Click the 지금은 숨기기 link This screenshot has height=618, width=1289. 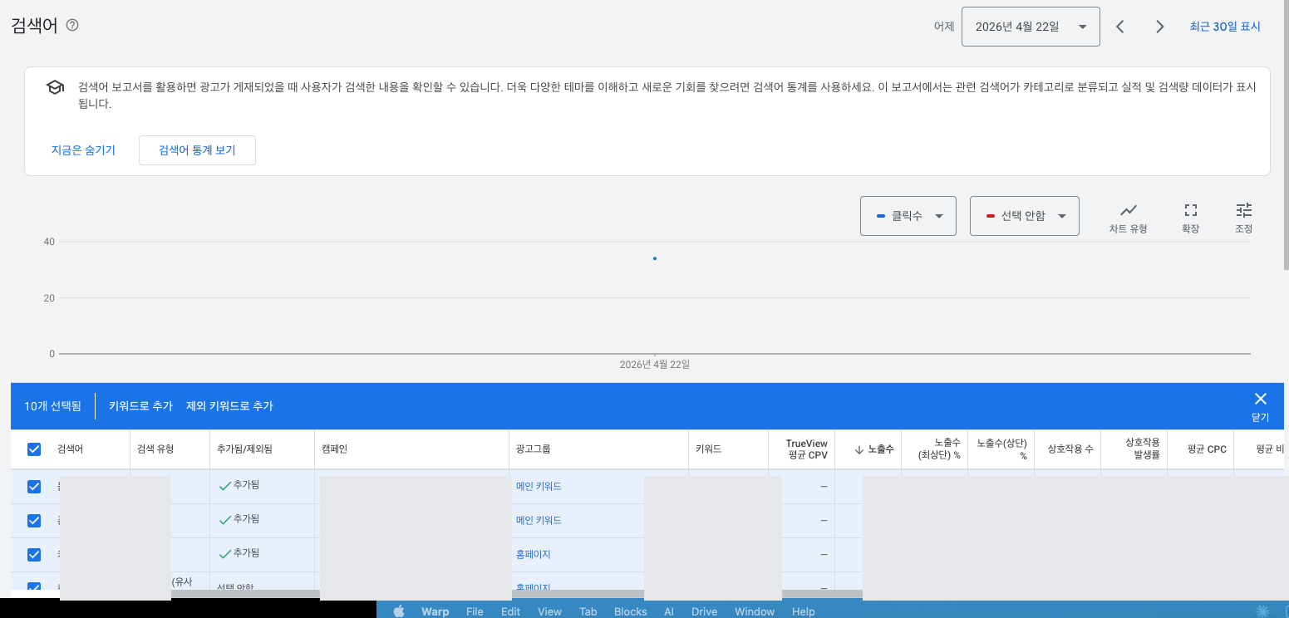[83, 150]
